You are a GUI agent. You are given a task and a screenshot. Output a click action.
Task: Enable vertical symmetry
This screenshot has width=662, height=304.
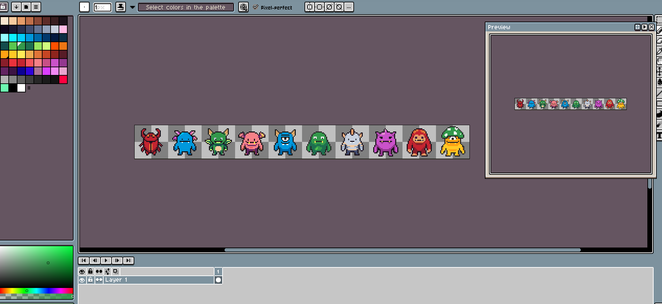tap(319, 7)
